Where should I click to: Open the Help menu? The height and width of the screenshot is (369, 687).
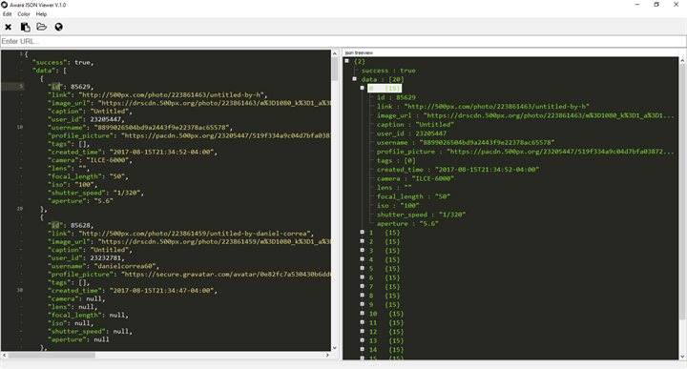41,14
